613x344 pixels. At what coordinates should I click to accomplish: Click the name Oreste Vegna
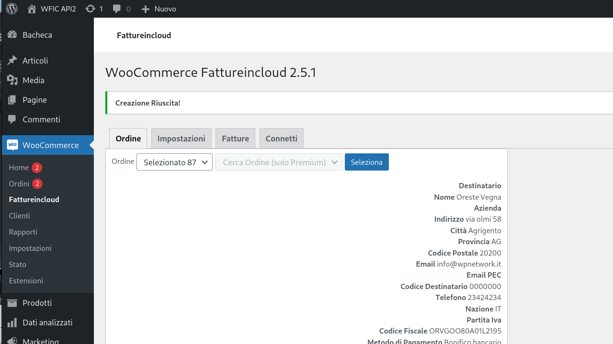[479, 197]
